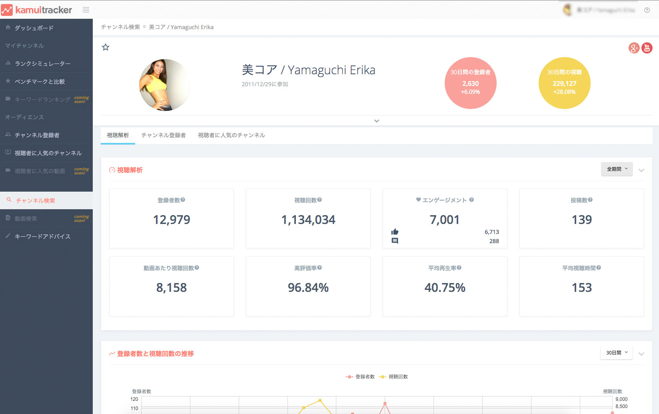Click the 7,001 engagement value
Image resolution: width=659 pixels, height=414 pixels.
pos(445,220)
